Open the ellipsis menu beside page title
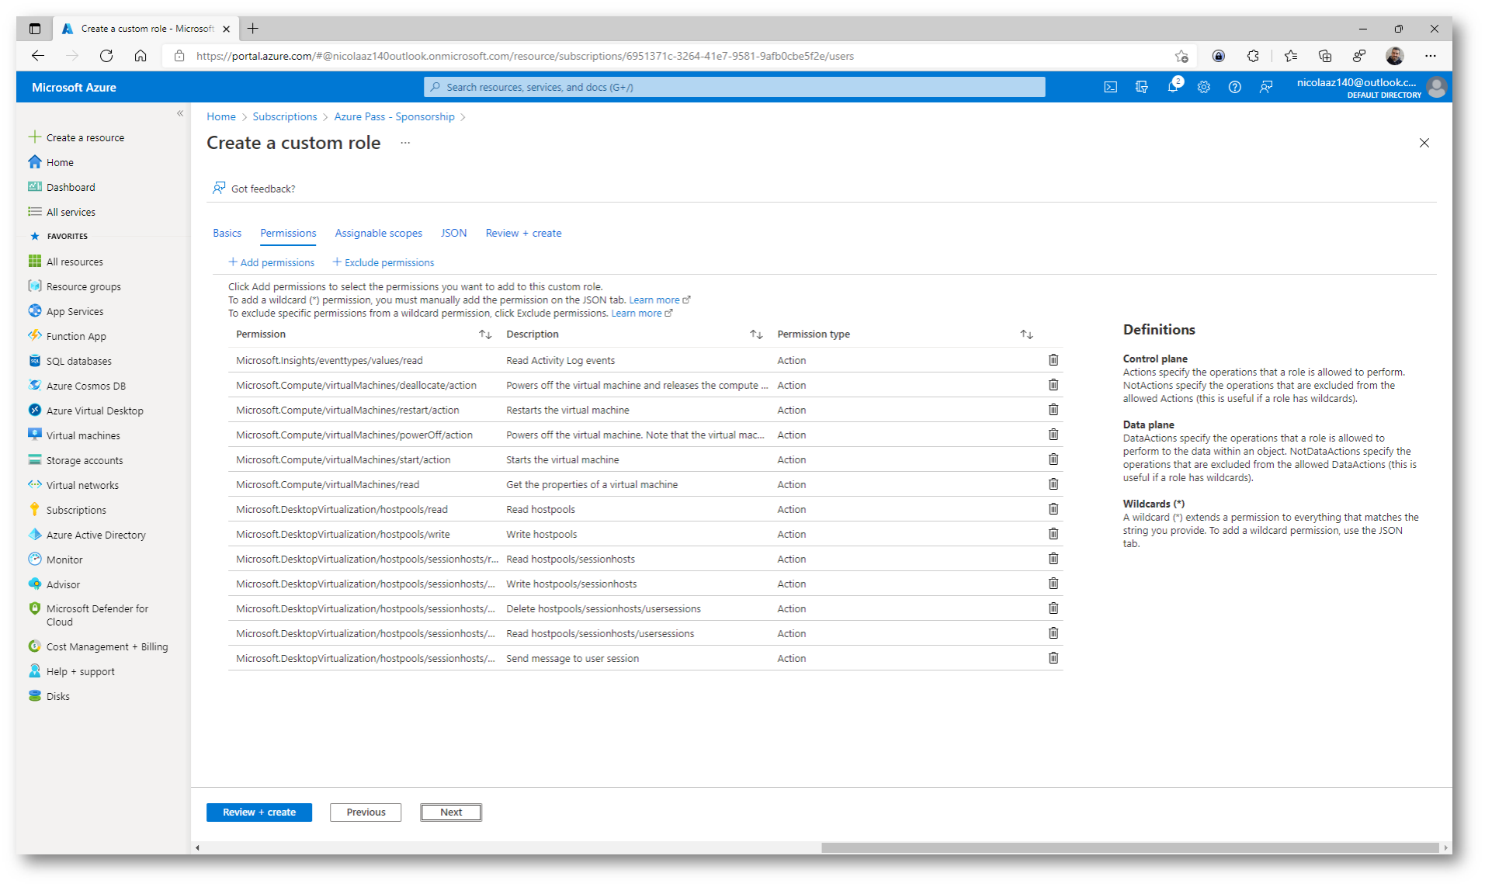 [x=405, y=143]
